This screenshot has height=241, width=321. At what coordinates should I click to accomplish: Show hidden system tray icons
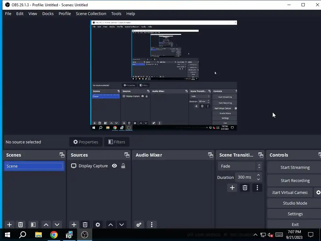(x=255, y=235)
